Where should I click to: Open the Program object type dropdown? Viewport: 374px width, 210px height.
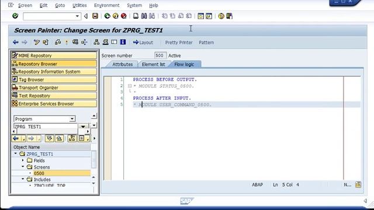(72, 119)
